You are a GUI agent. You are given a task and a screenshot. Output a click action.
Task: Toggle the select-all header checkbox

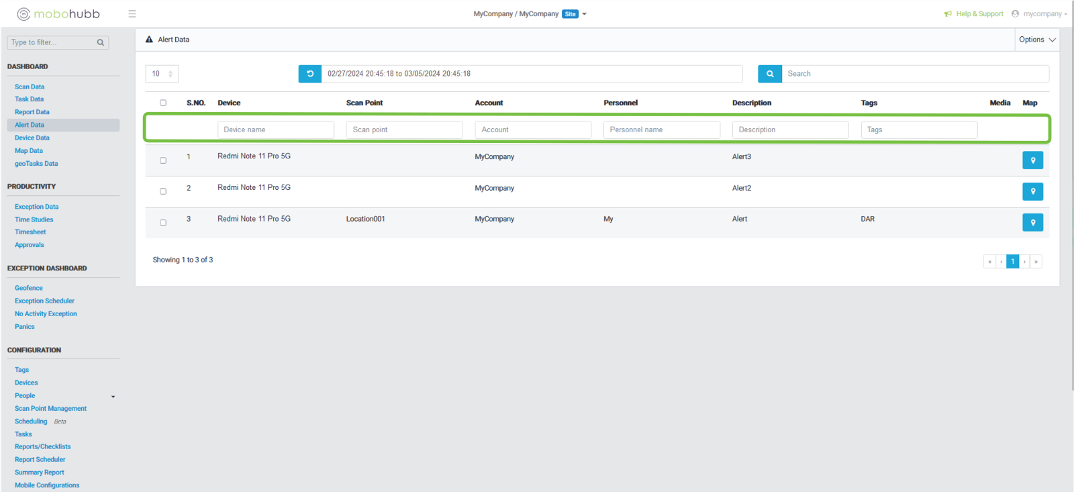[163, 103]
